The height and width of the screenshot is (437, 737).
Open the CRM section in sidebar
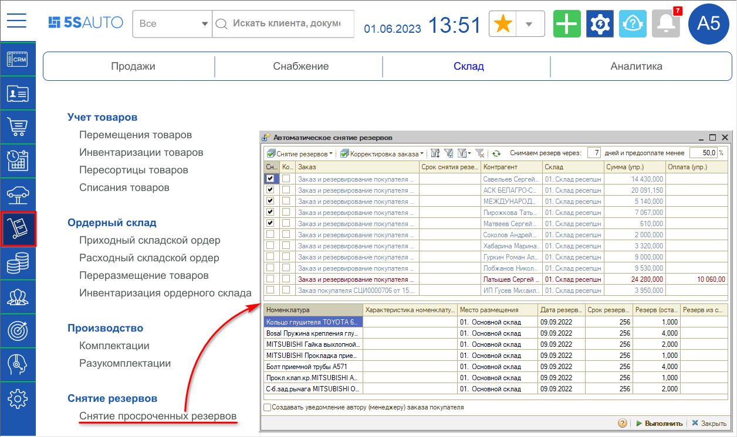click(18, 59)
